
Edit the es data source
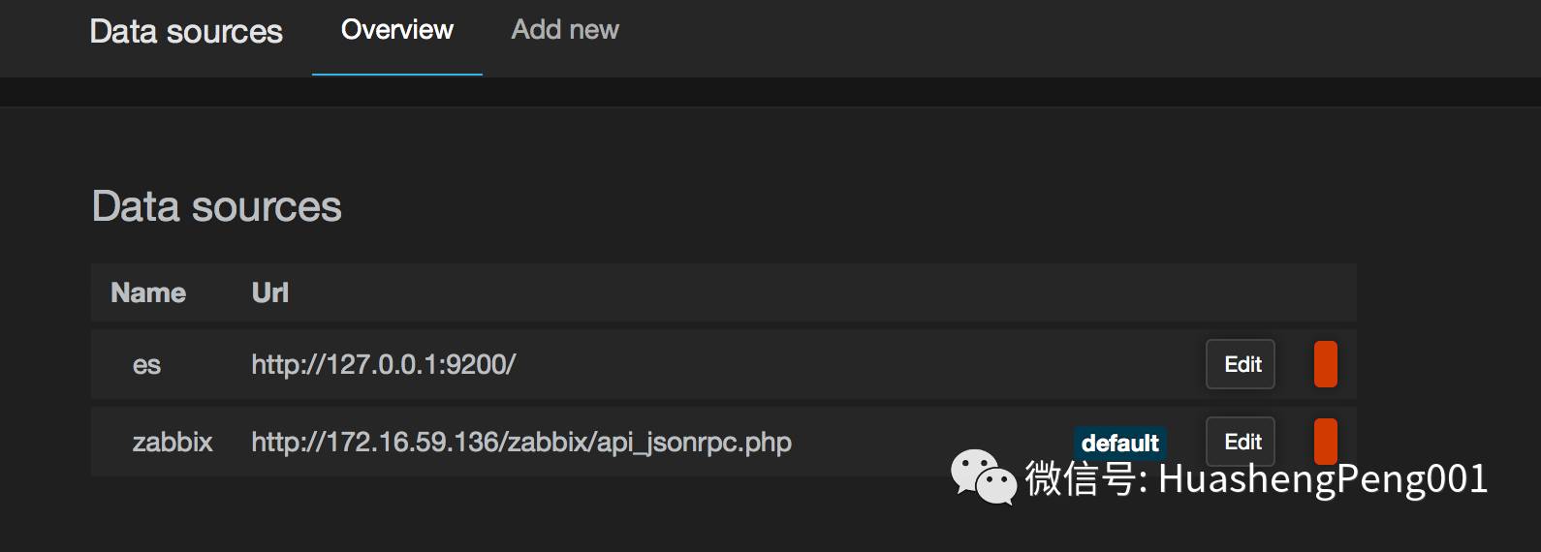click(x=1241, y=364)
